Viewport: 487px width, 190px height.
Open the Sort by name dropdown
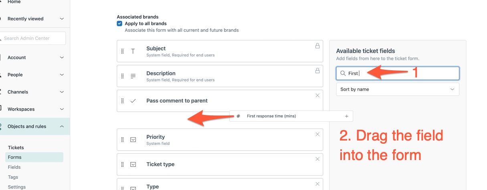(398, 89)
